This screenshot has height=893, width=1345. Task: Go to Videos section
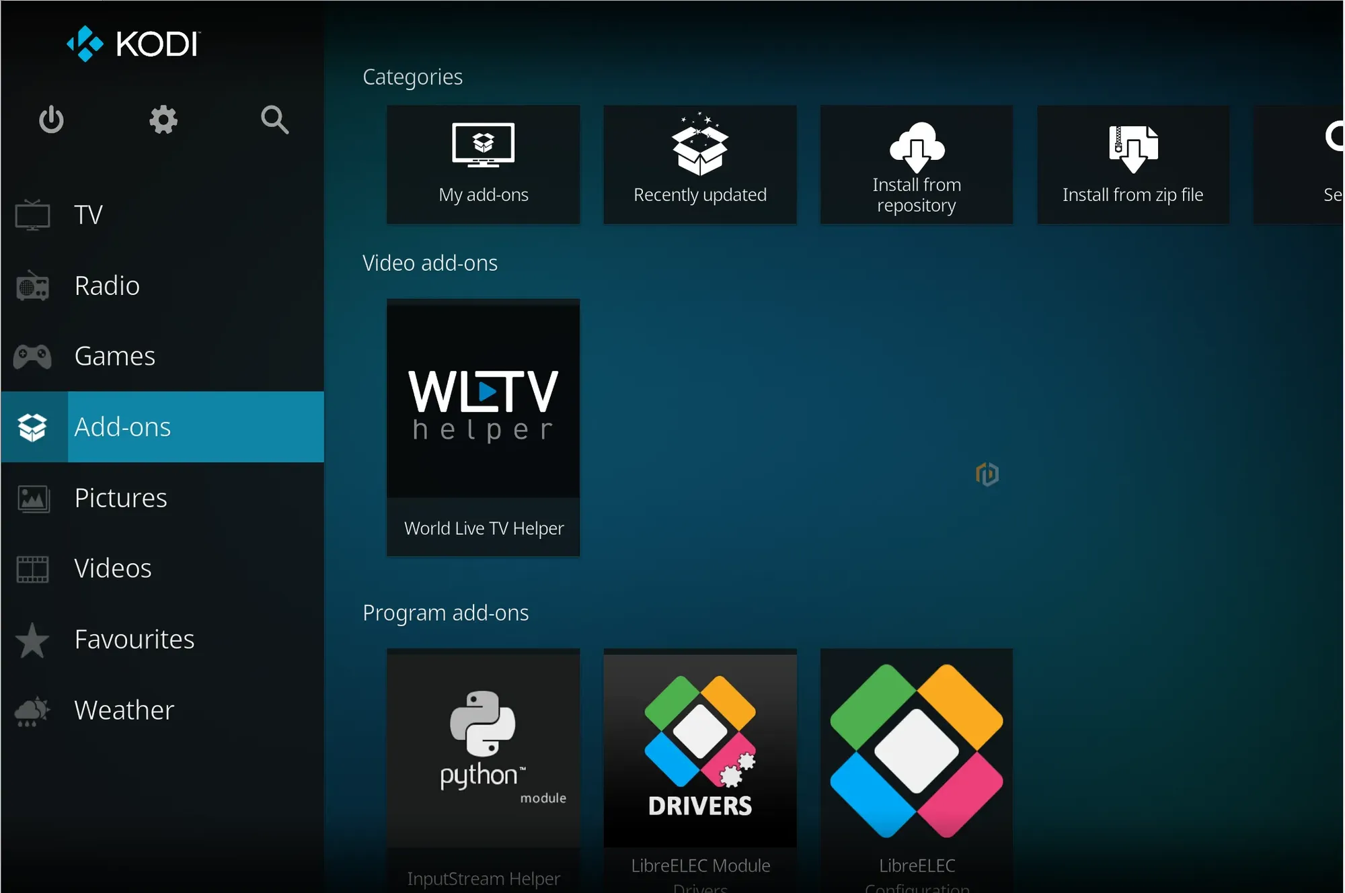[x=162, y=569]
